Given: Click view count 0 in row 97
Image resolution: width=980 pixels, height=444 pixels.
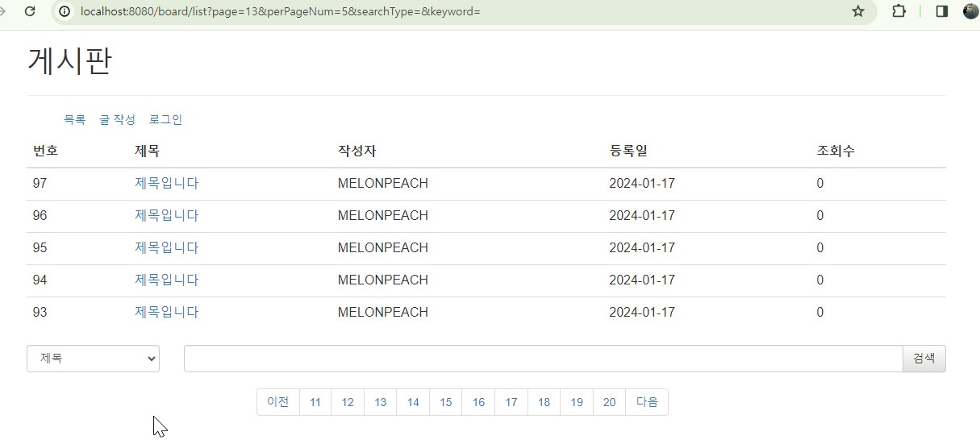Looking at the screenshot, I should click(x=820, y=183).
